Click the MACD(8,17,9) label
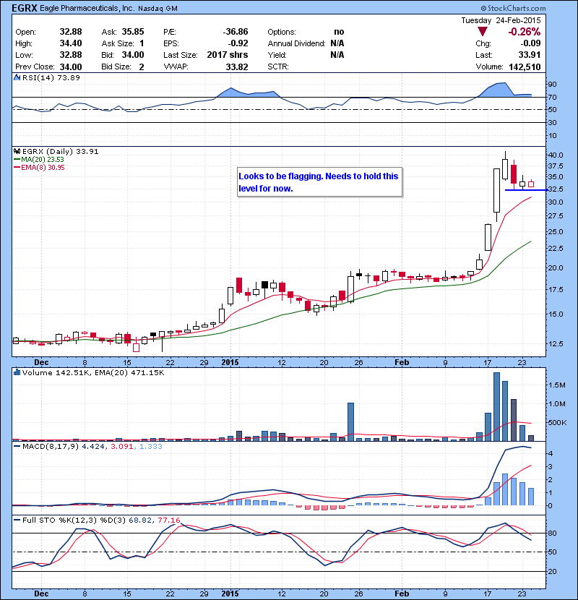This screenshot has width=578, height=600. (51, 447)
